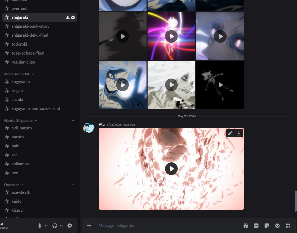Play the glowing eyes close-up video
297x233 pixels.
point(220,36)
